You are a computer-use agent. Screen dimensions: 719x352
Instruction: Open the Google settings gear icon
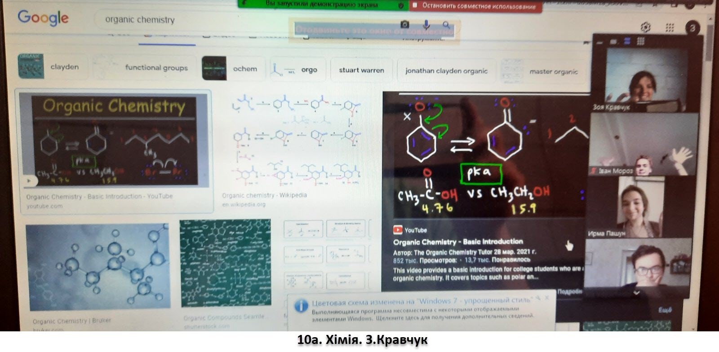tap(645, 27)
